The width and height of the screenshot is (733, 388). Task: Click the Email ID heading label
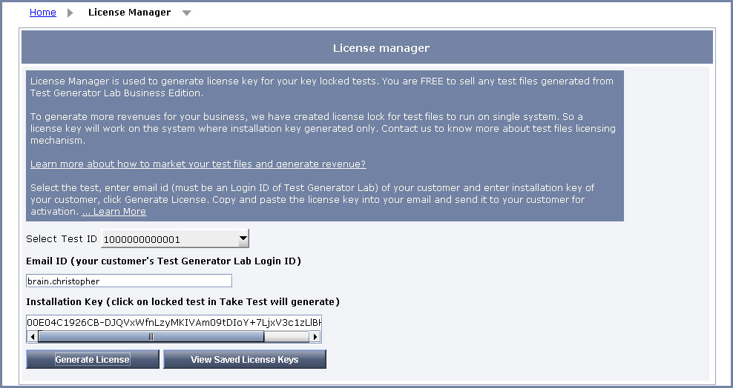coord(164,261)
